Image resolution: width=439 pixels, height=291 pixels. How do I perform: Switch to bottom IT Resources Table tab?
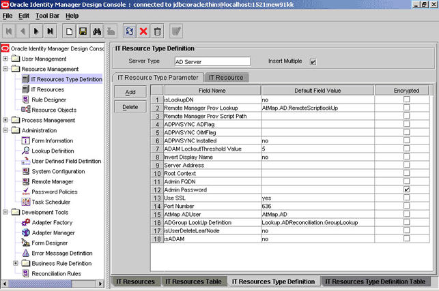pyautogui.click(x=193, y=281)
